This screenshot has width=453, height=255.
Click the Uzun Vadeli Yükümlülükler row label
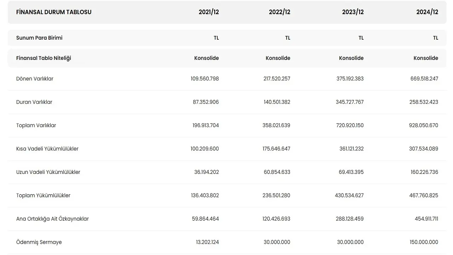[48, 172]
